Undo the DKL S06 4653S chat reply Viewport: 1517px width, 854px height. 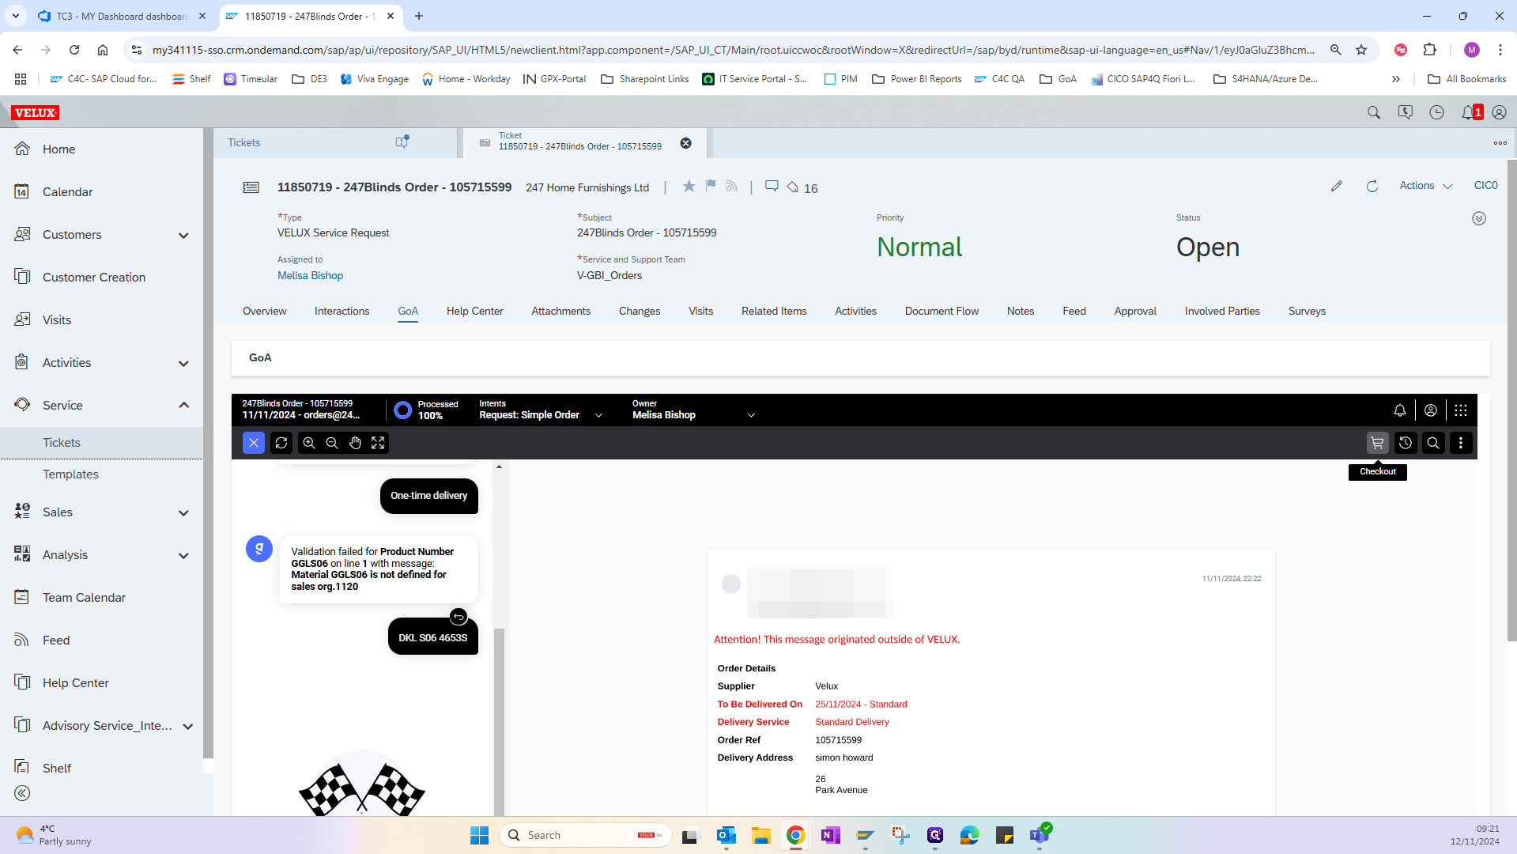coord(458,617)
